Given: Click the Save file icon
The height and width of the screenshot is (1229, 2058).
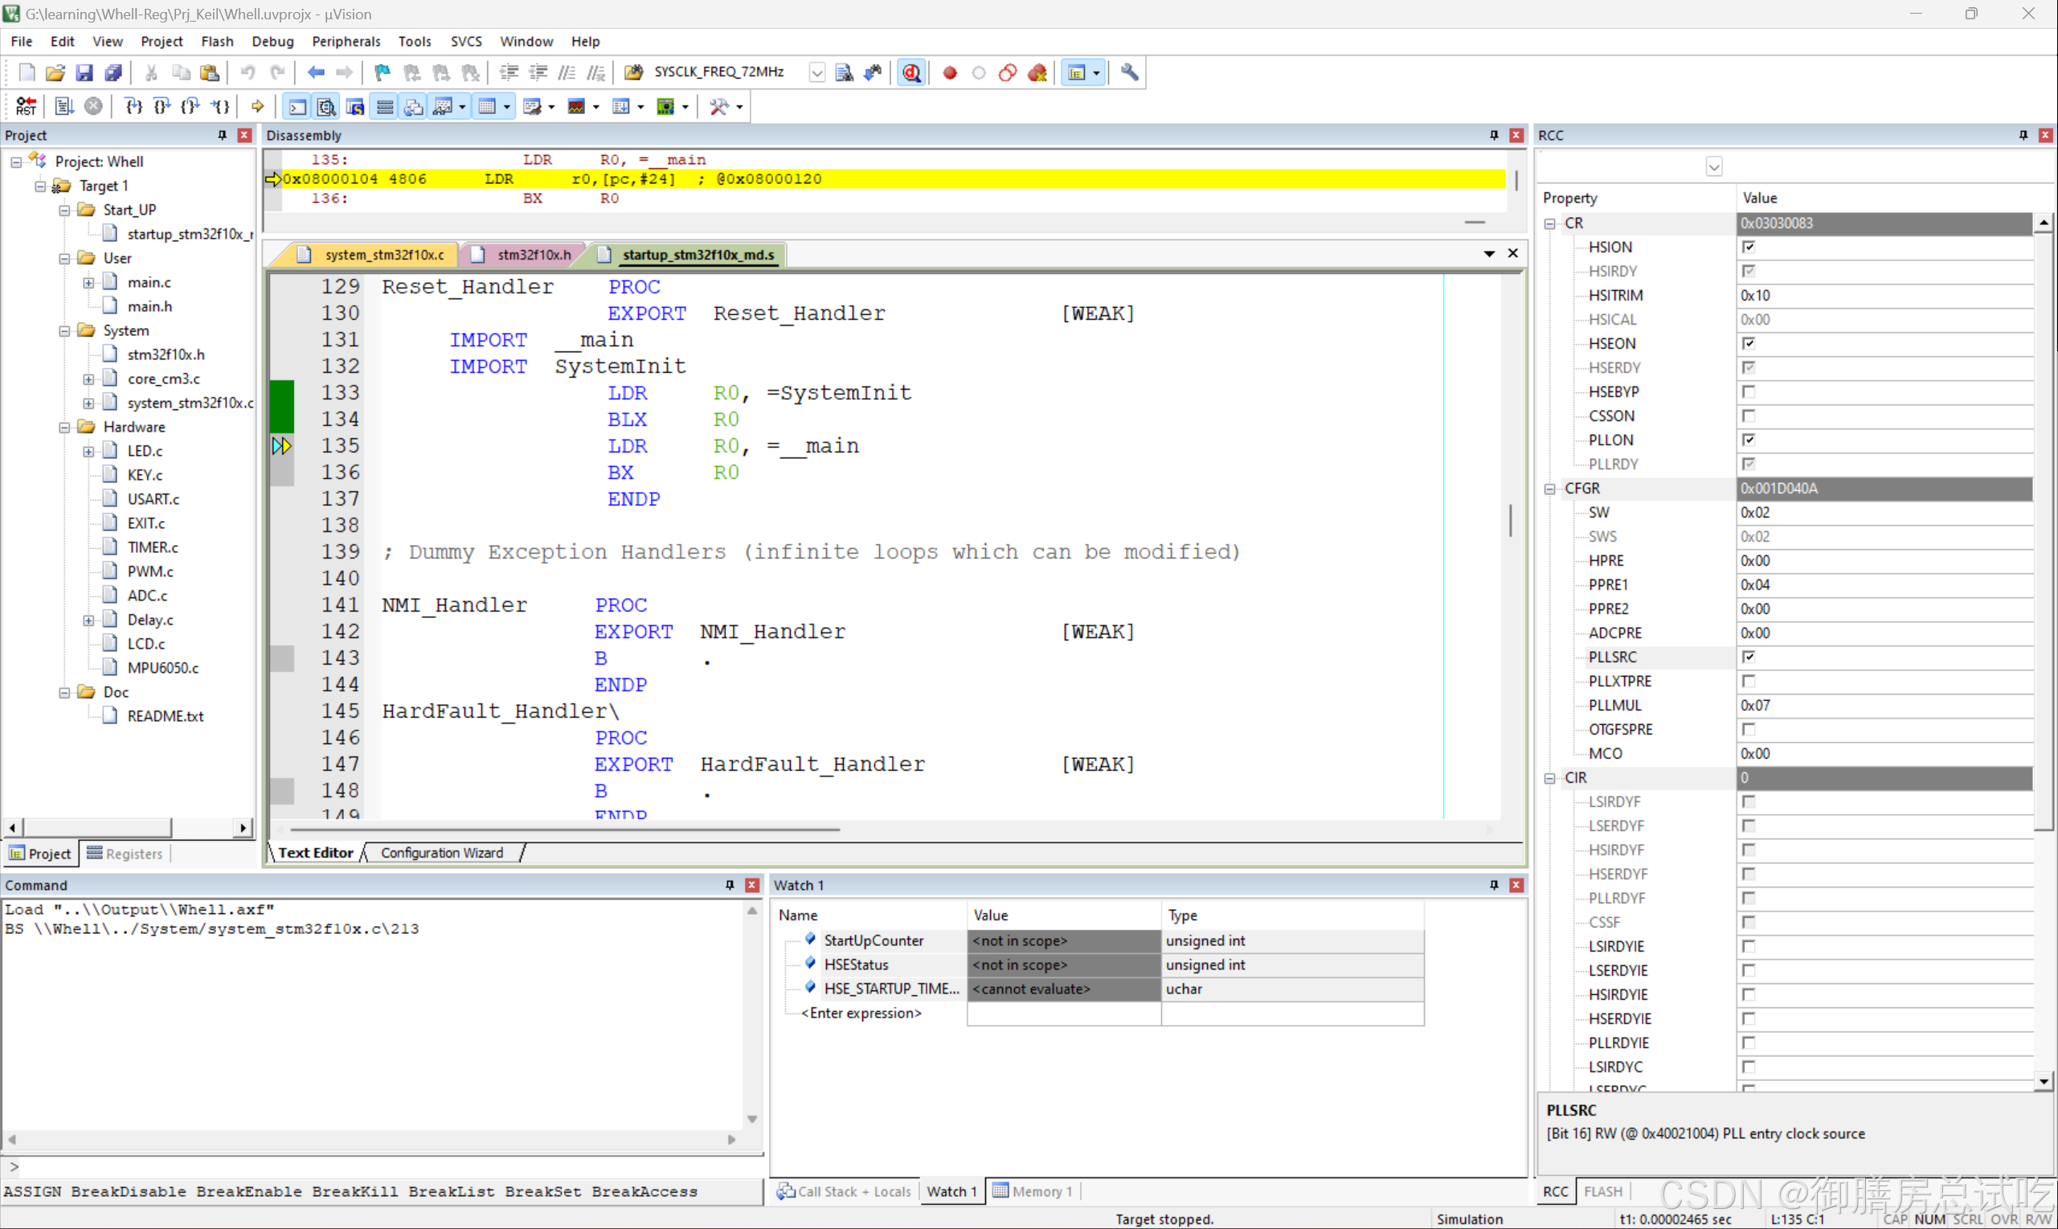Looking at the screenshot, I should (84, 73).
